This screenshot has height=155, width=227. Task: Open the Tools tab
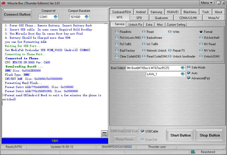pos(206,12)
